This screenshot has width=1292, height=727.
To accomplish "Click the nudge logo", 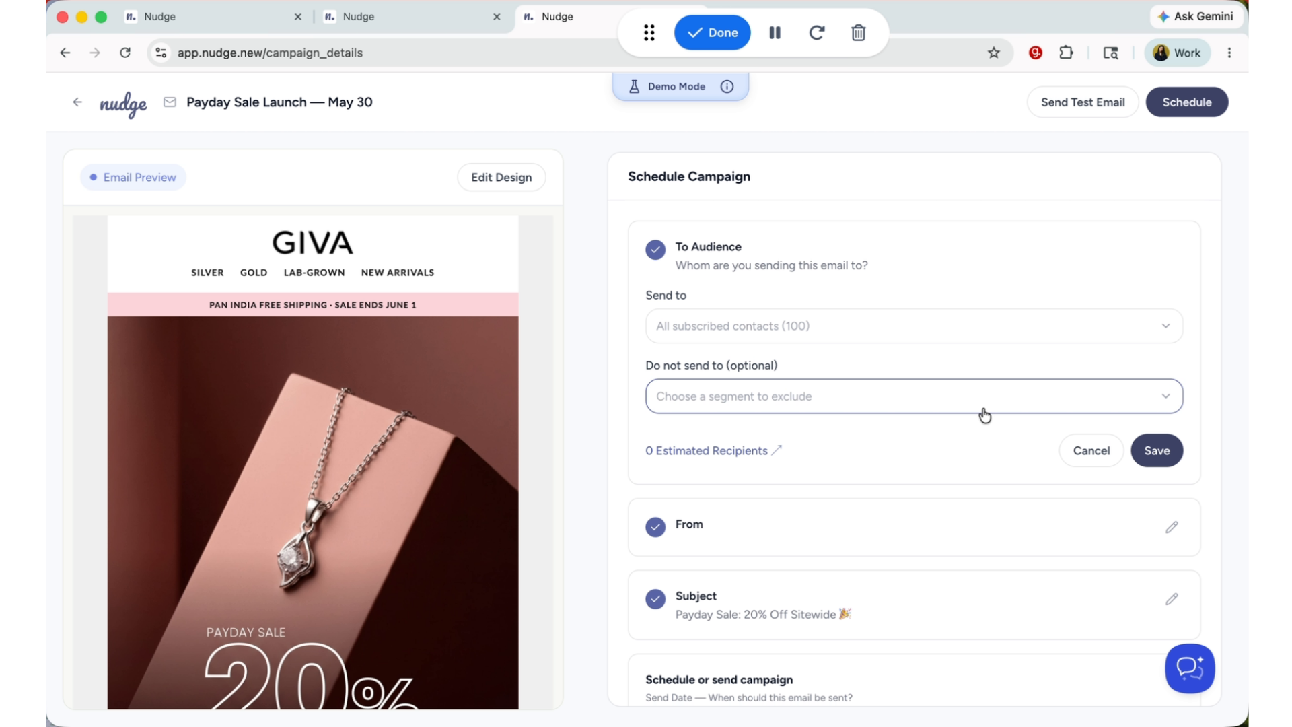I will [x=123, y=104].
